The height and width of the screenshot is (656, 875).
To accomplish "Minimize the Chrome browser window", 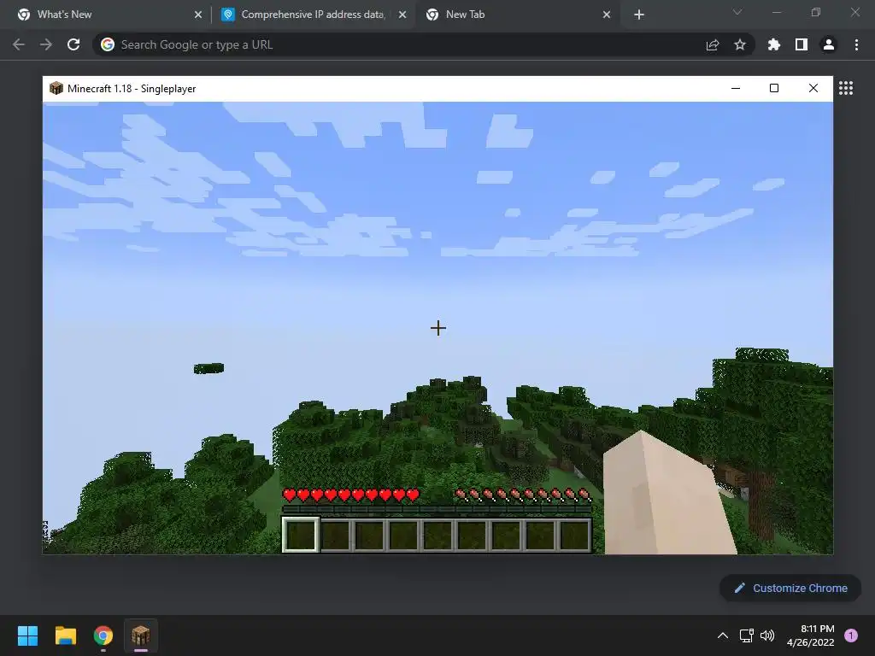I will [x=776, y=12].
